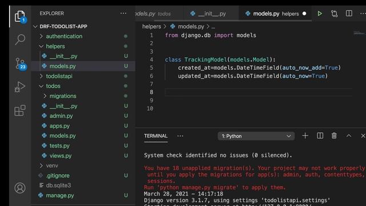Viewport: 366px width, 206px height.
Task: Click breadcrumb ellipsis after models.py
Action: (x=213, y=27)
